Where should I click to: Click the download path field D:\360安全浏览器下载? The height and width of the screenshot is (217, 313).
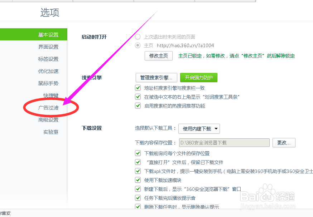[224, 143]
